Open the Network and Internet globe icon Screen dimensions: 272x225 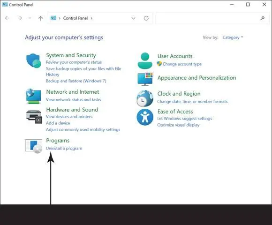click(x=34, y=96)
